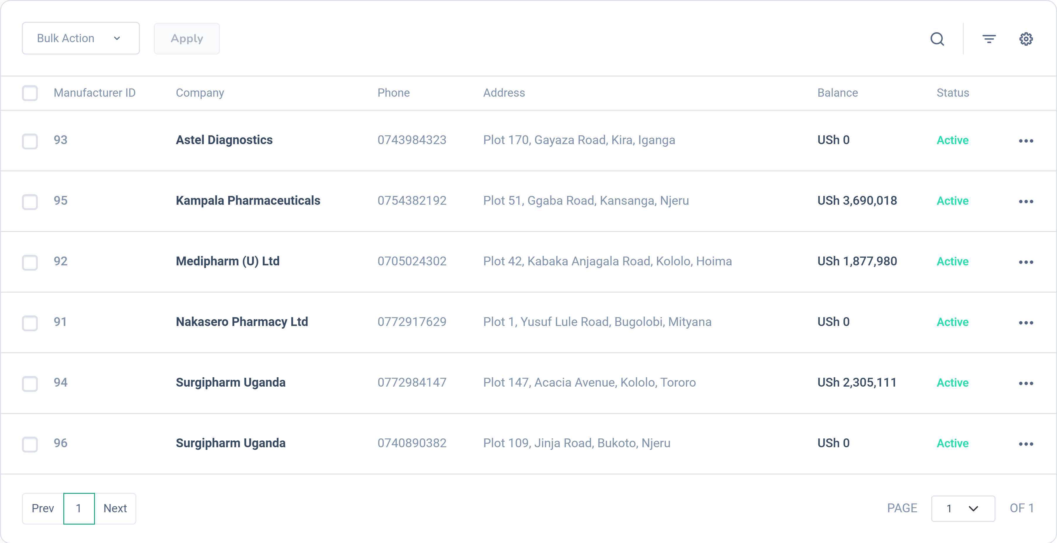Expand the Bulk Action dropdown
Viewport: 1057px width, 543px height.
(x=81, y=39)
